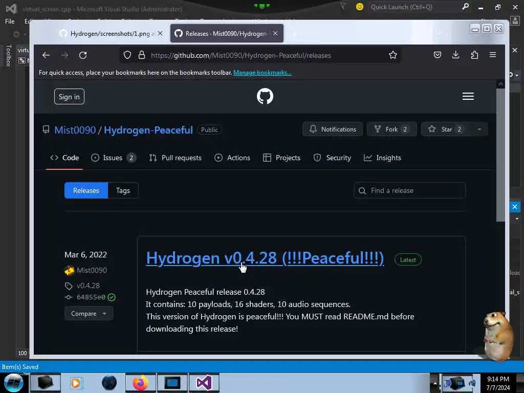Open the Visual Studio Toolbox side panel
Image resolution: width=524 pixels, height=393 pixels.
[x=9, y=56]
